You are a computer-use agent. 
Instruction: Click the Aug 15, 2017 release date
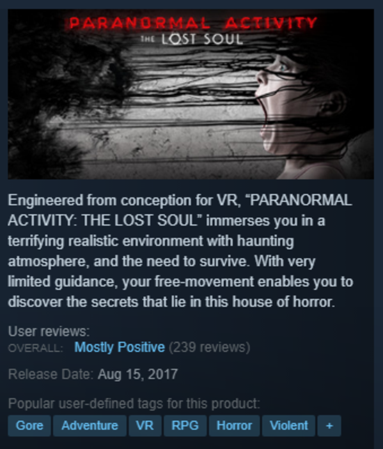(x=138, y=374)
